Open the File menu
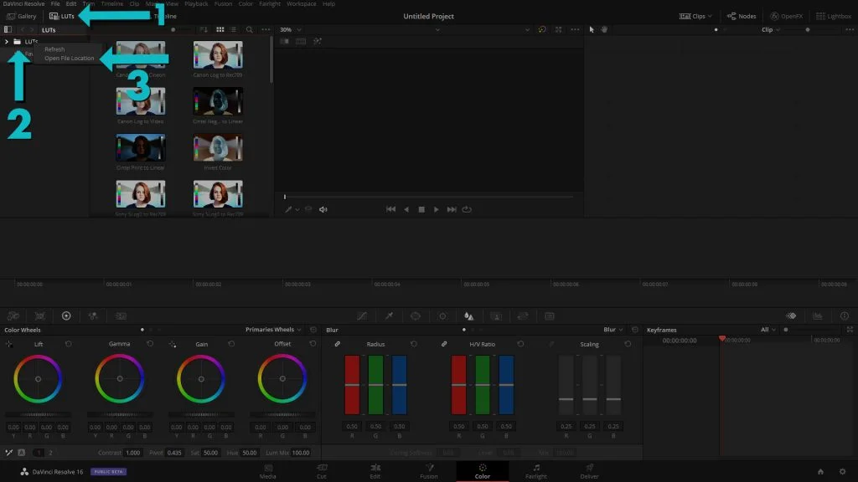The width and height of the screenshot is (858, 482). click(55, 4)
